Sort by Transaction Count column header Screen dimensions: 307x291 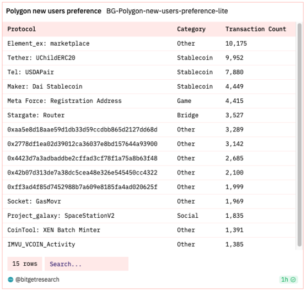[x=256, y=29]
